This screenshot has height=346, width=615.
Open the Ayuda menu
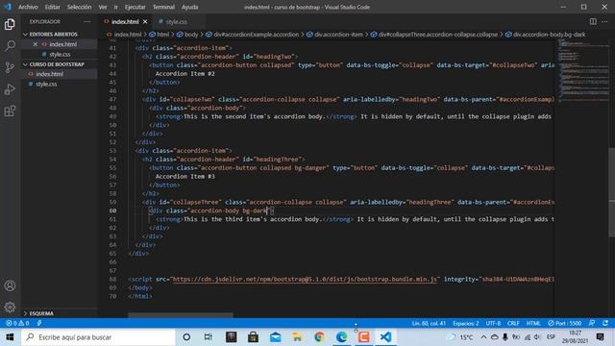click(190, 7)
